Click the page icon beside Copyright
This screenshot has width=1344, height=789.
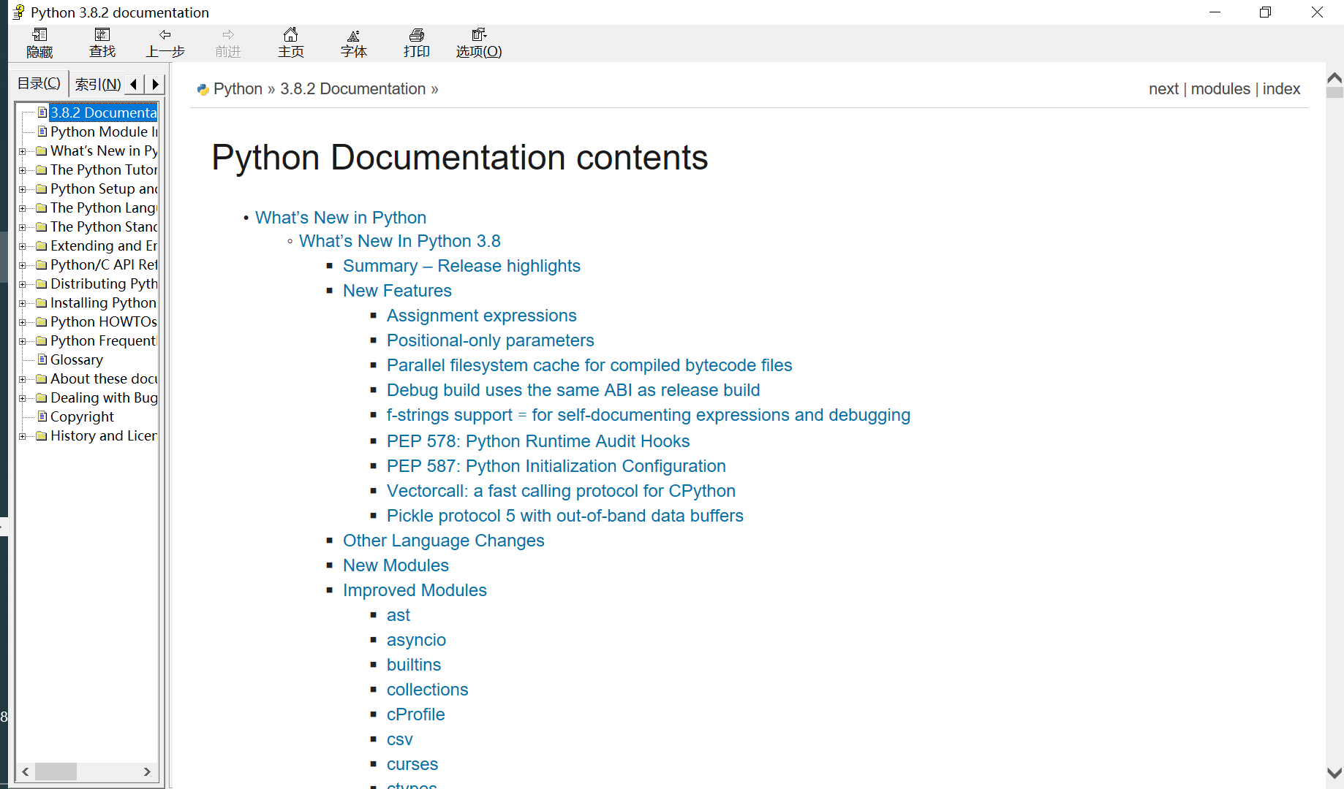[x=42, y=416]
